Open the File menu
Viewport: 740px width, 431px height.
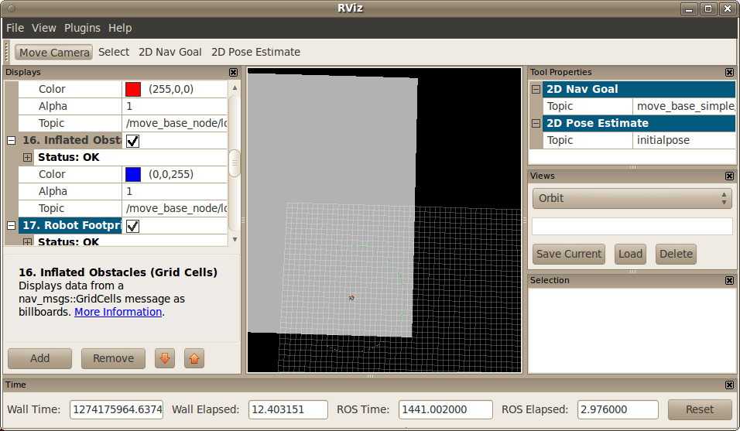click(15, 28)
